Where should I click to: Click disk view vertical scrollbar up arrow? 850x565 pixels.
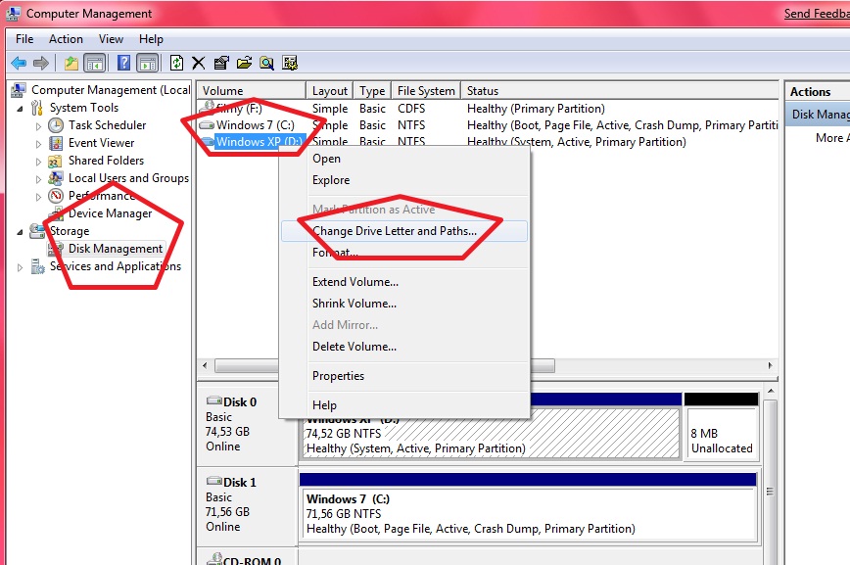(x=771, y=391)
